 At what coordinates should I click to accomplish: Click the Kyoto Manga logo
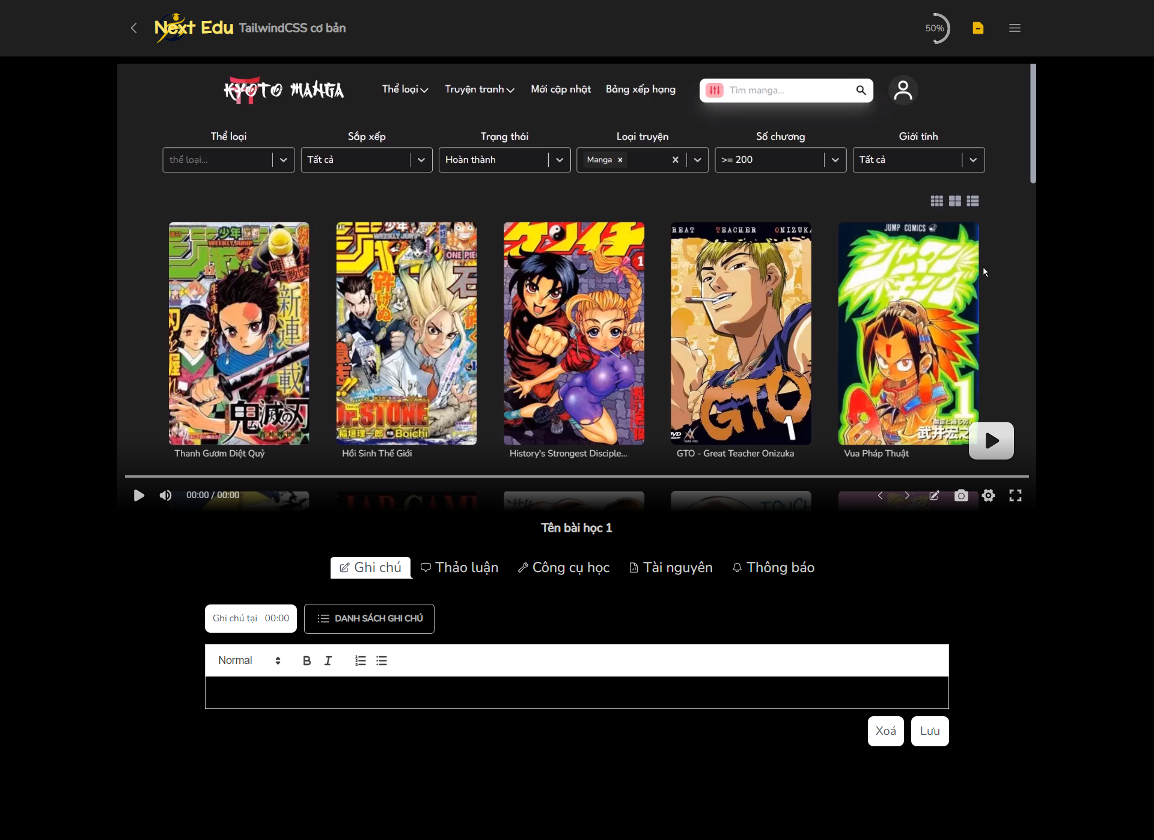tap(284, 90)
